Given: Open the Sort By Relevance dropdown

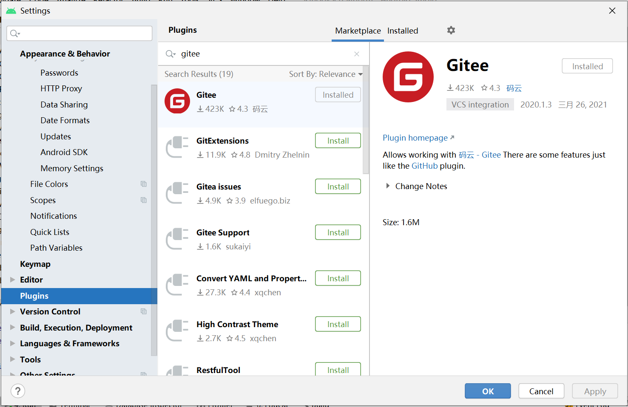Looking at the screenshot, I should [326, 74].
